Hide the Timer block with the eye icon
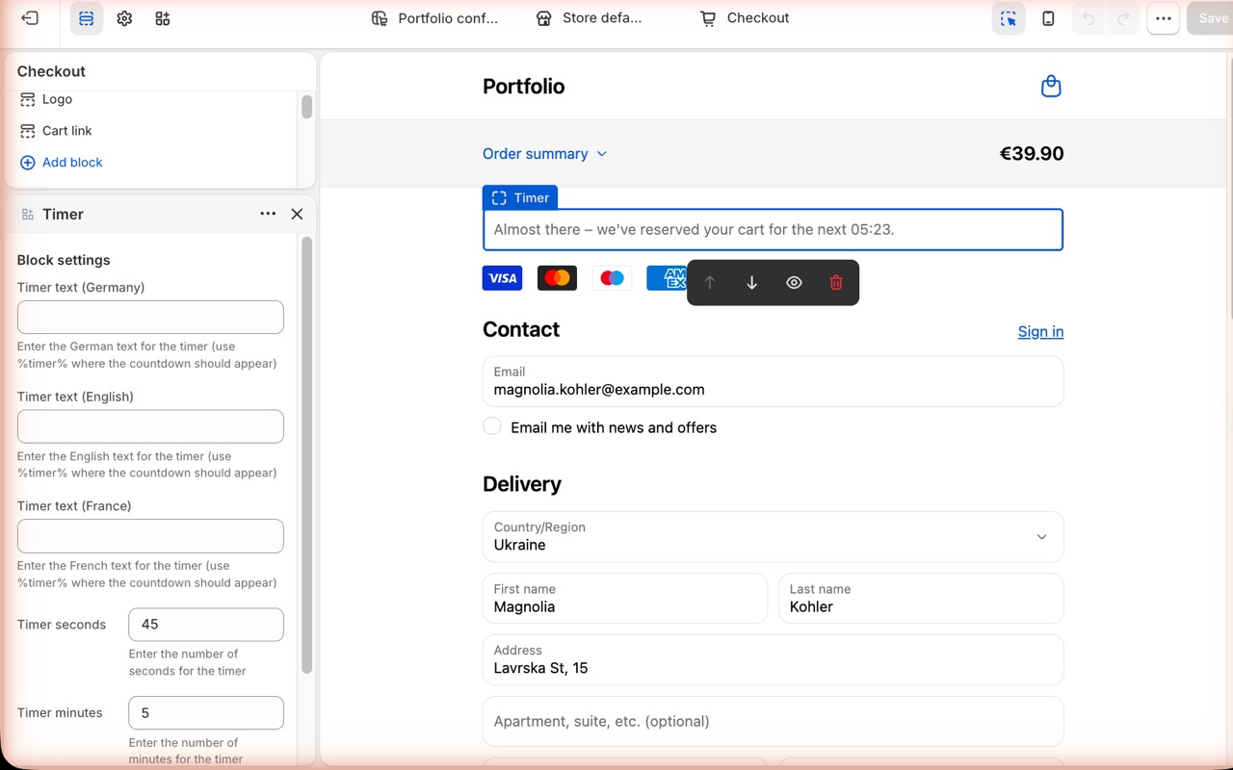The image size is (1233, 770). point(794,283)
